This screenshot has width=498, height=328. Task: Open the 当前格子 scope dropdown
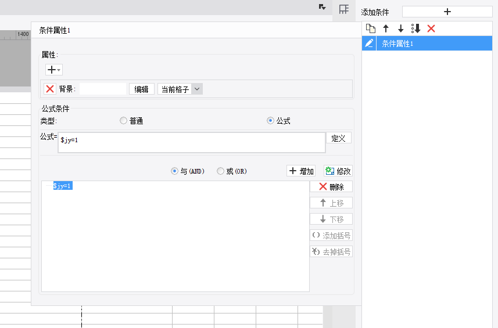tap(196, 89)
